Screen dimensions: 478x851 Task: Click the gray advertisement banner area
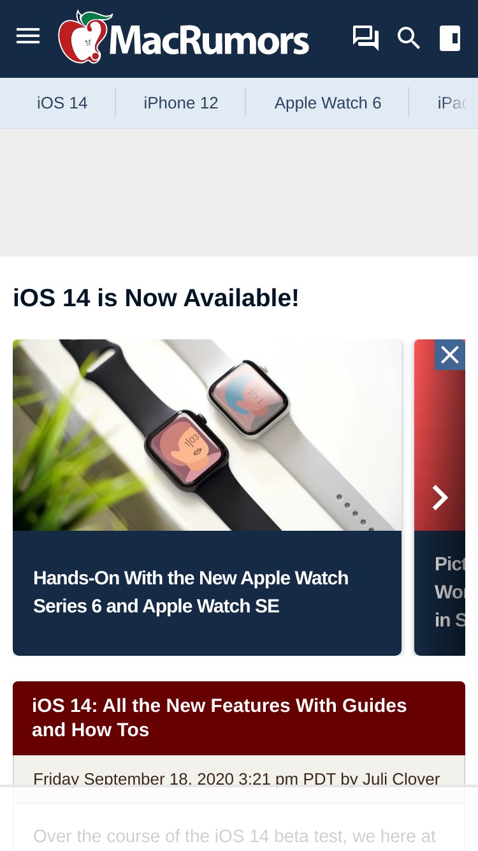pos(239,193)
